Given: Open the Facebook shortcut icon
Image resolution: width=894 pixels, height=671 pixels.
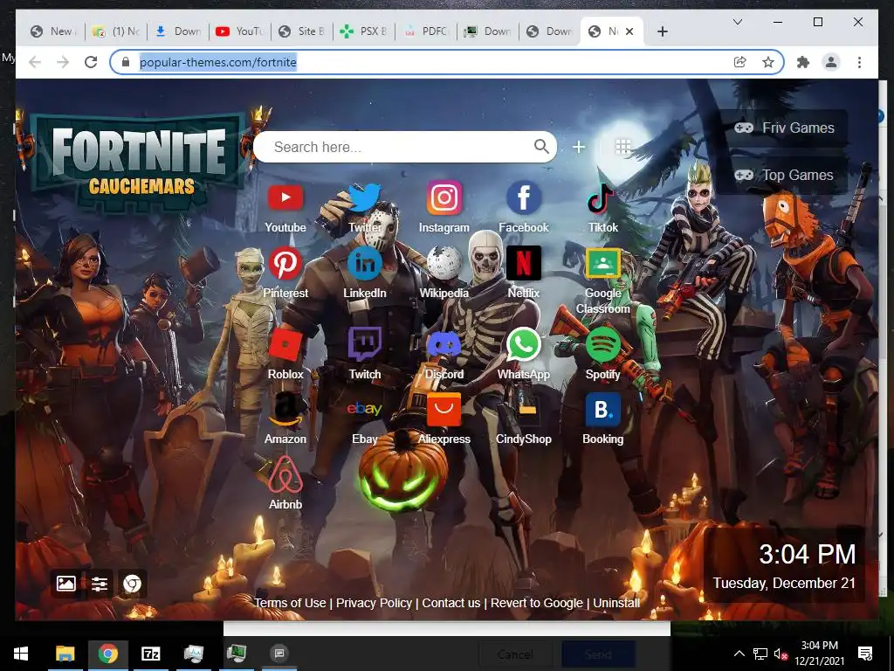Looking at the screenshot, I should coord(524,198).
